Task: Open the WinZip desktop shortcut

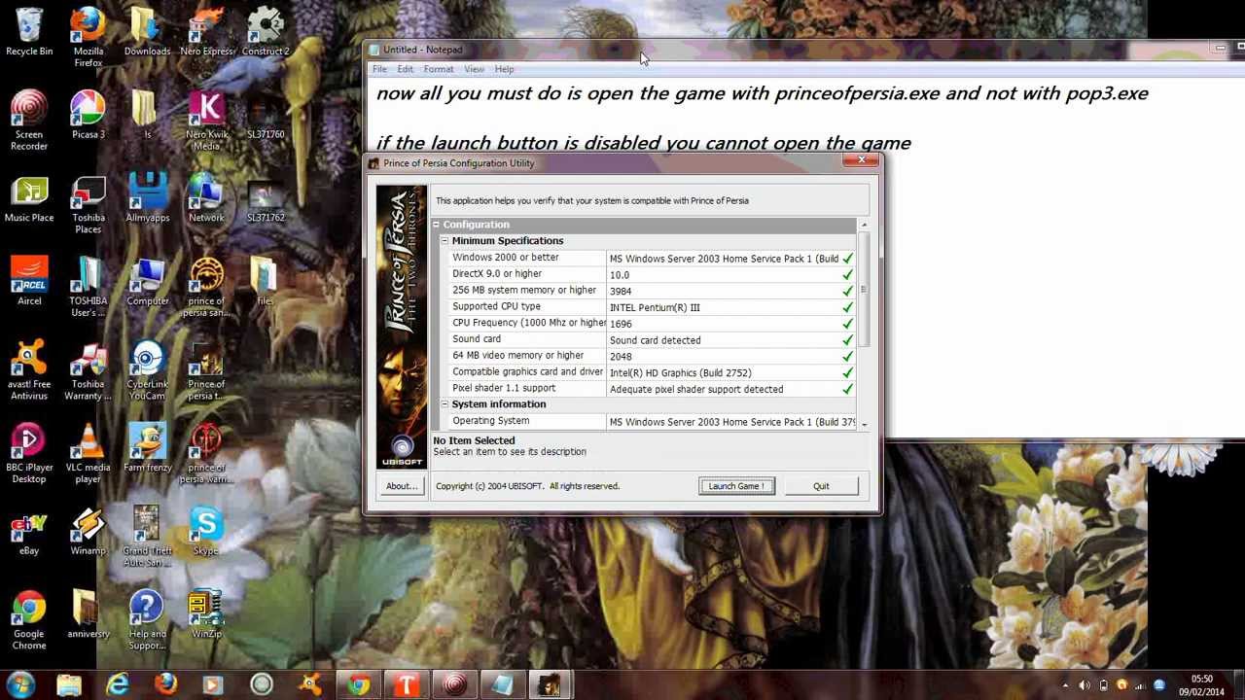Action: coord(206,615)
